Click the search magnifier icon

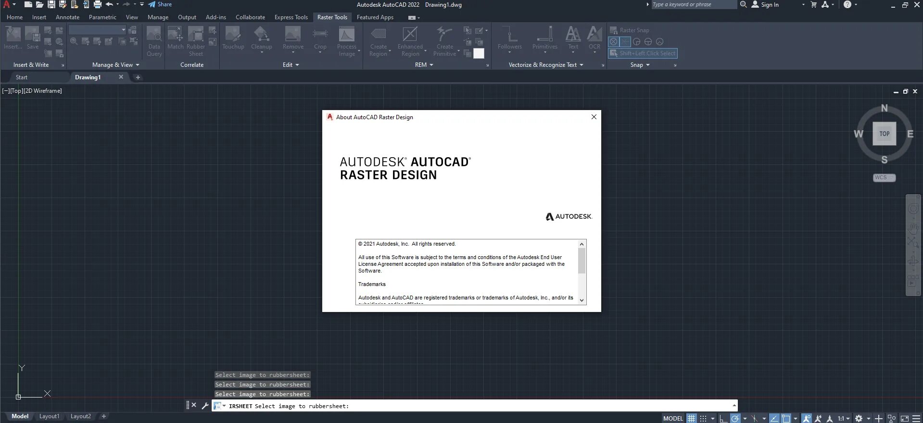pos(743,4)
